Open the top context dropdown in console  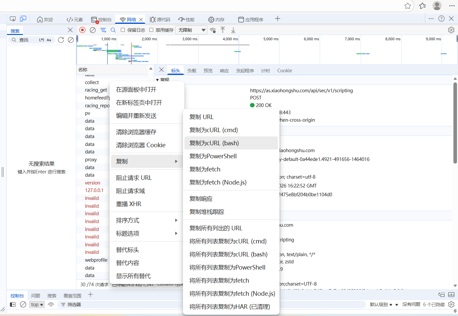click(x=37, y=305)
